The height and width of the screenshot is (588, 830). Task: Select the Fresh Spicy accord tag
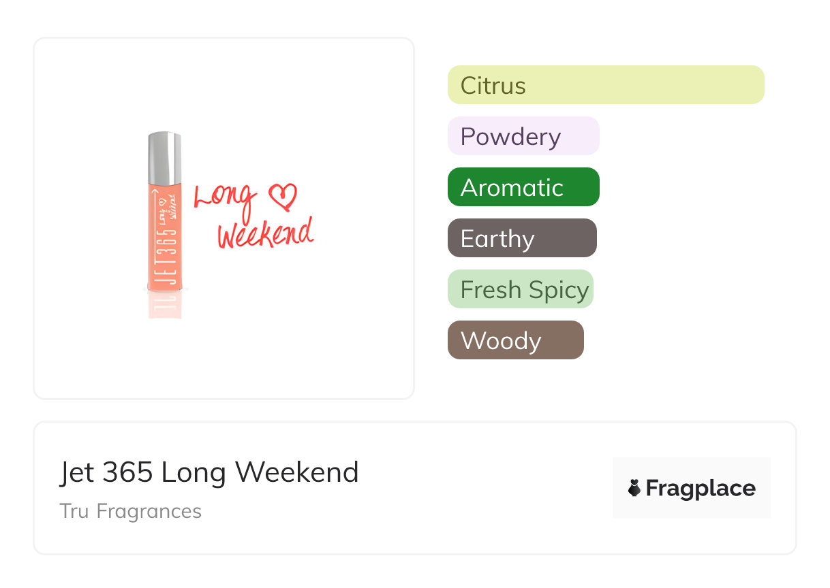521,289
